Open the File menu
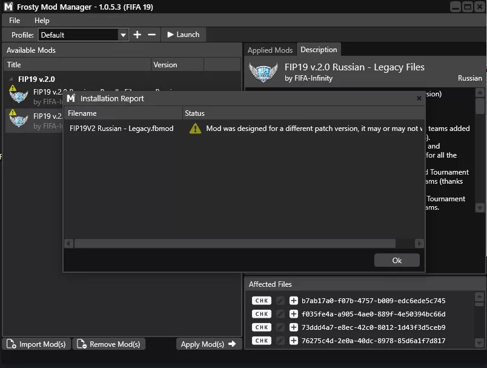The image size is (487, 368). click(x=15, y=21)
